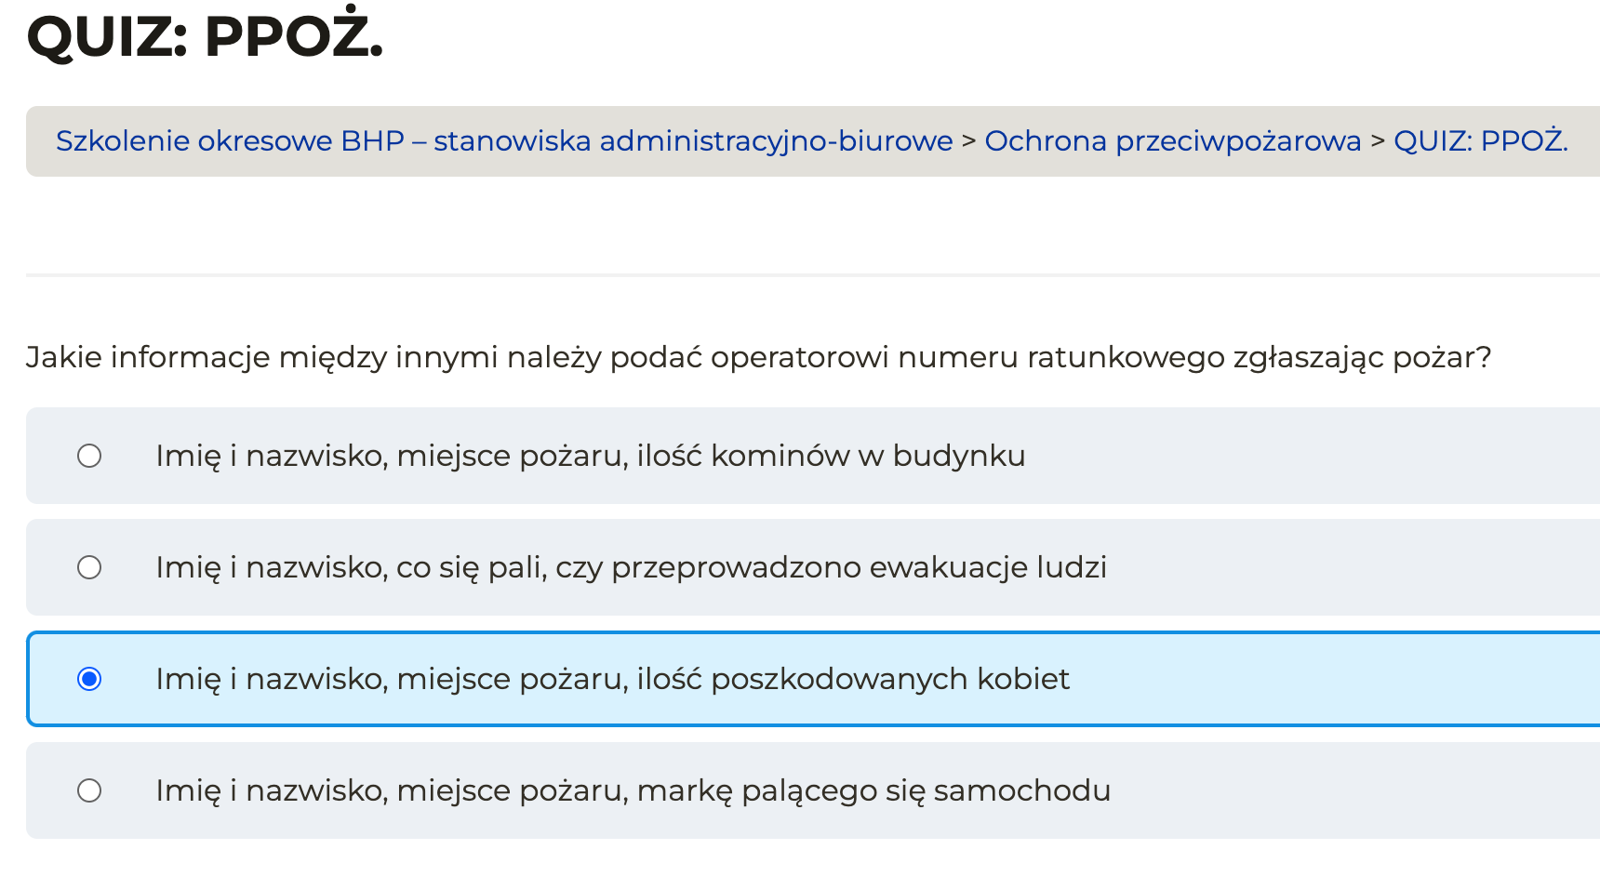Screen dimensions: 1600x876
Task: Click the 'QUIZ: PPOŻ.' page heading
Action: pyautogui.click(x=205, y=37)
